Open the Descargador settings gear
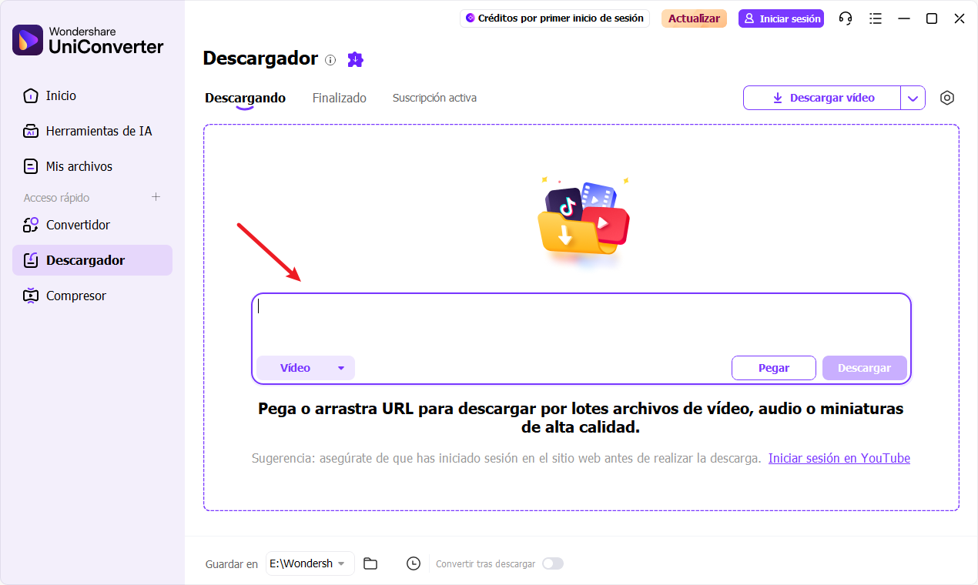The height and width of the screenshot is (585, 978). [947, 98]
